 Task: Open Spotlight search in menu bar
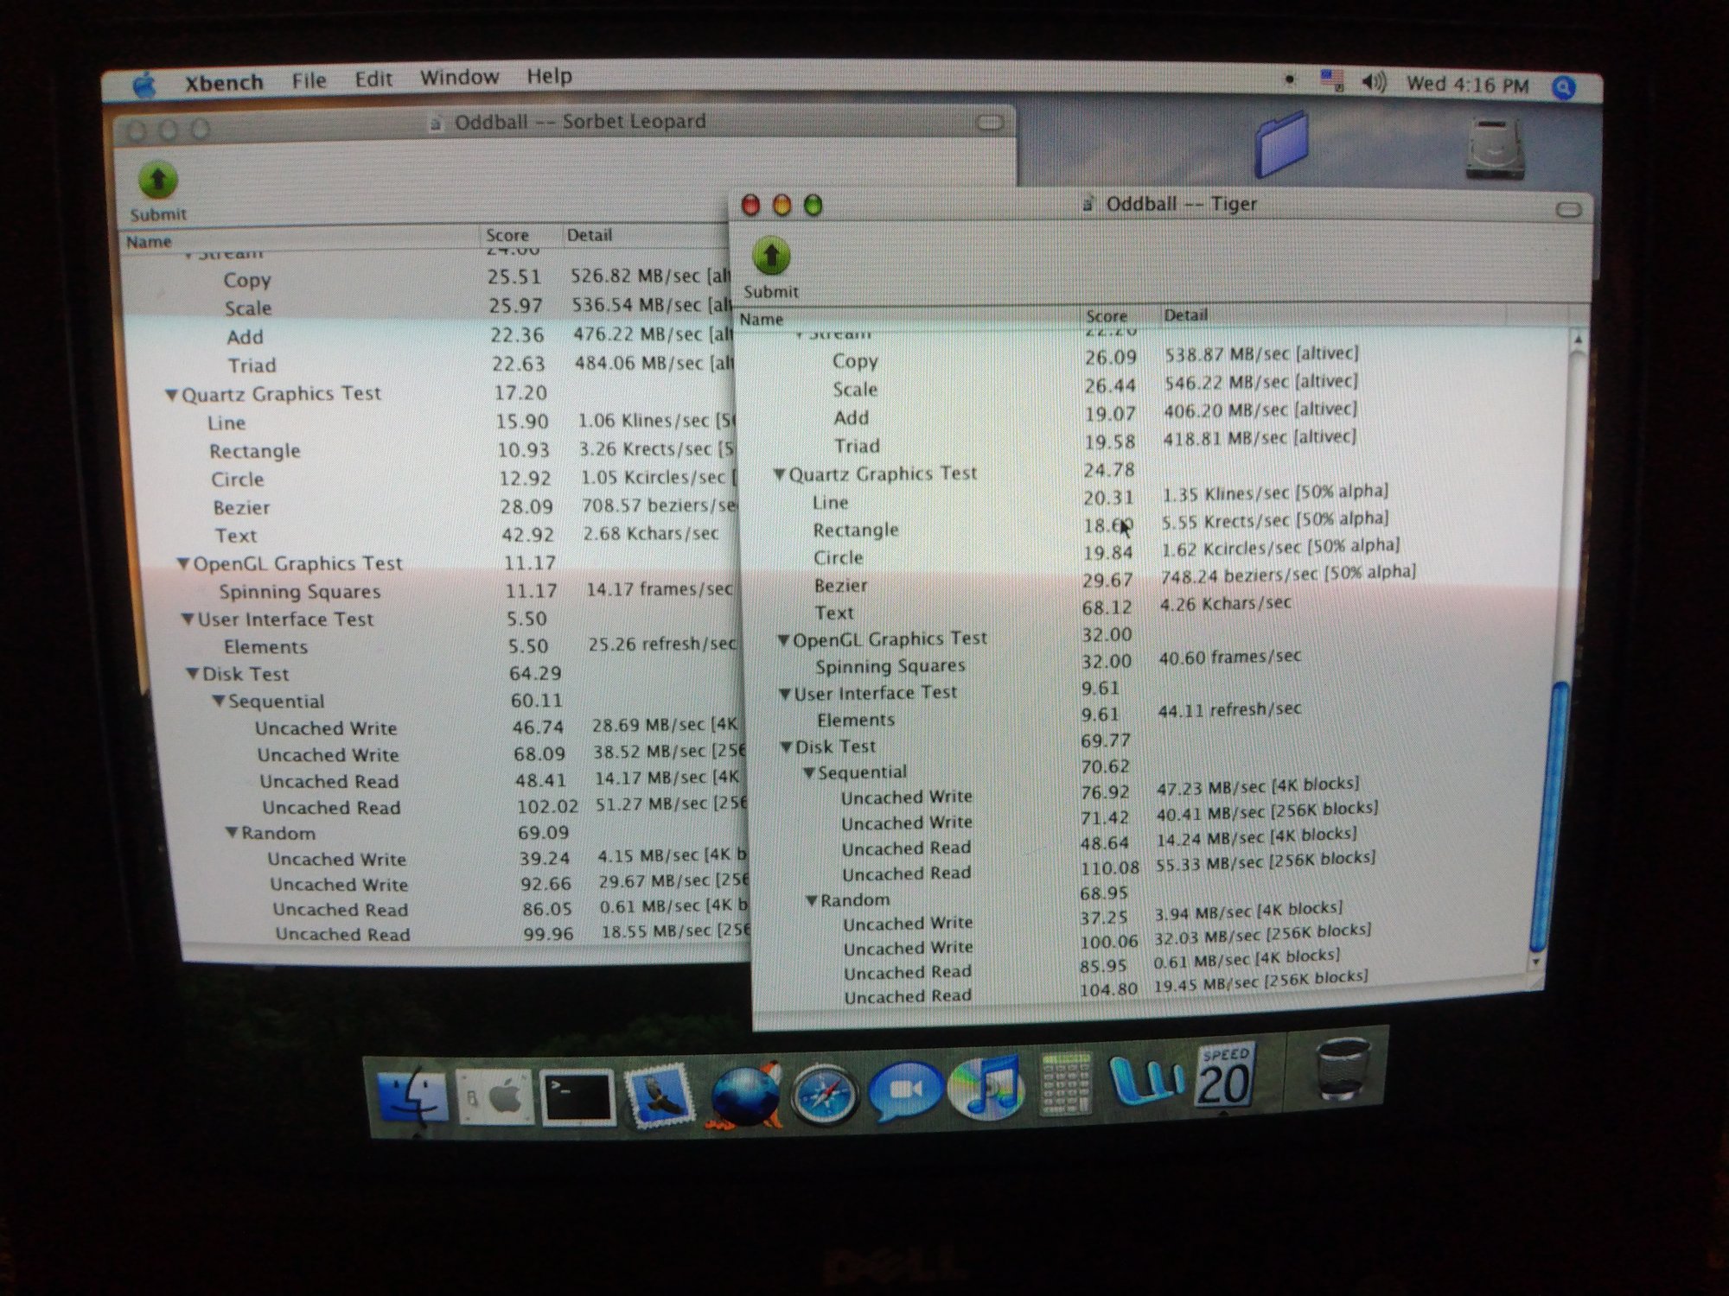pyautogui.click(x=1563, y=87)
